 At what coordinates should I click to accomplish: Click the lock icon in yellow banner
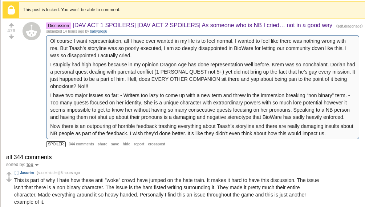click(11, 10)
